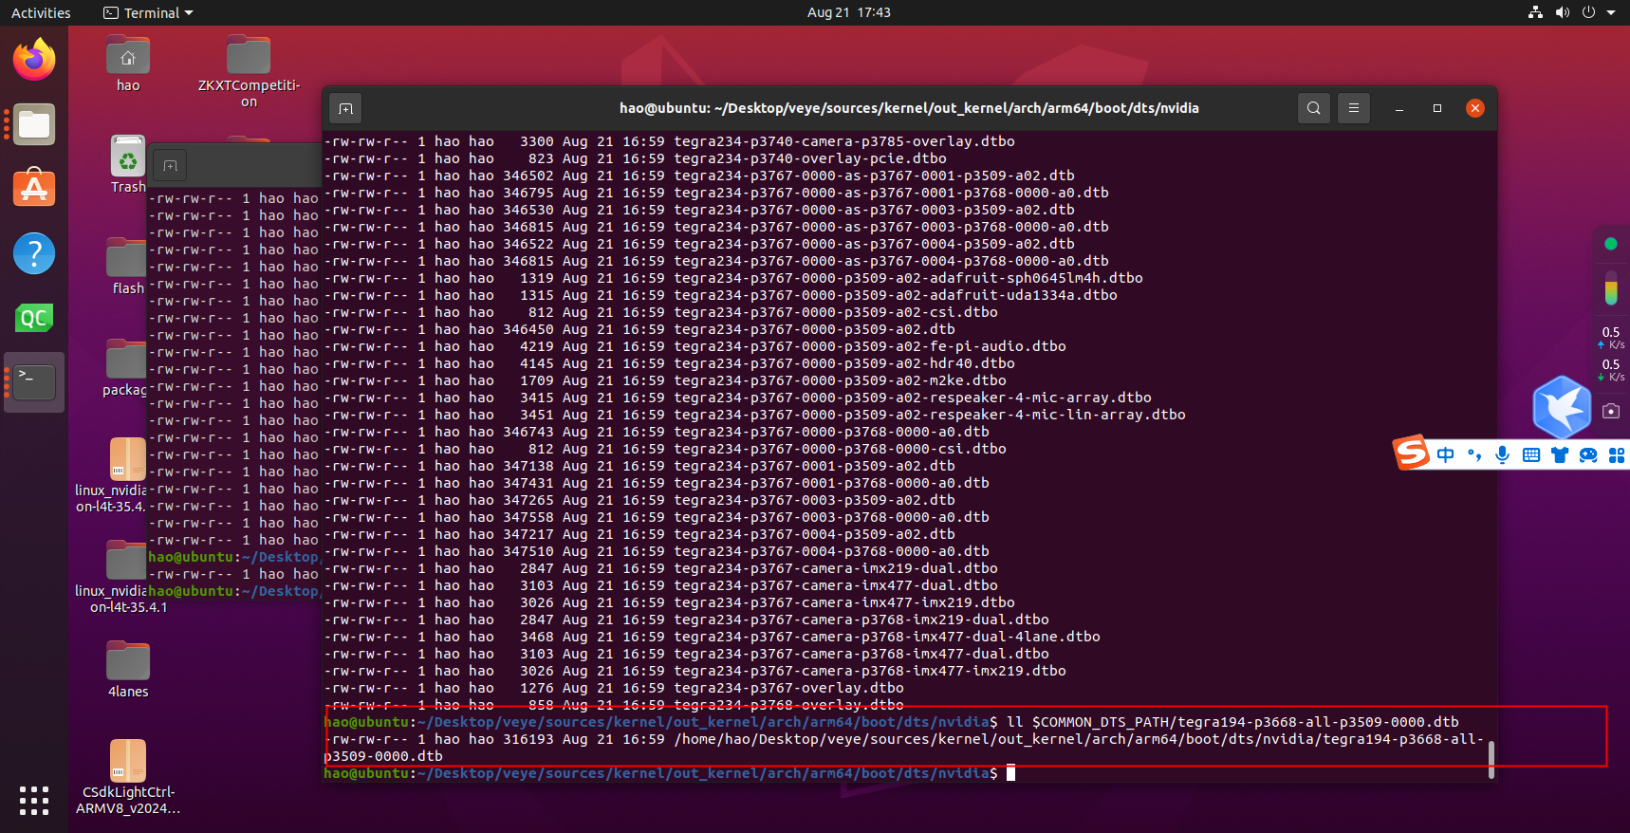Launch Firefox from the dock

[34, 61]
